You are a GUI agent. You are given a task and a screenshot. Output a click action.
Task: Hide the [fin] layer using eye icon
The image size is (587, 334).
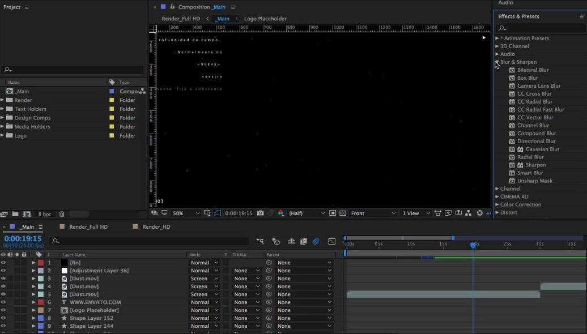[3, 263]
